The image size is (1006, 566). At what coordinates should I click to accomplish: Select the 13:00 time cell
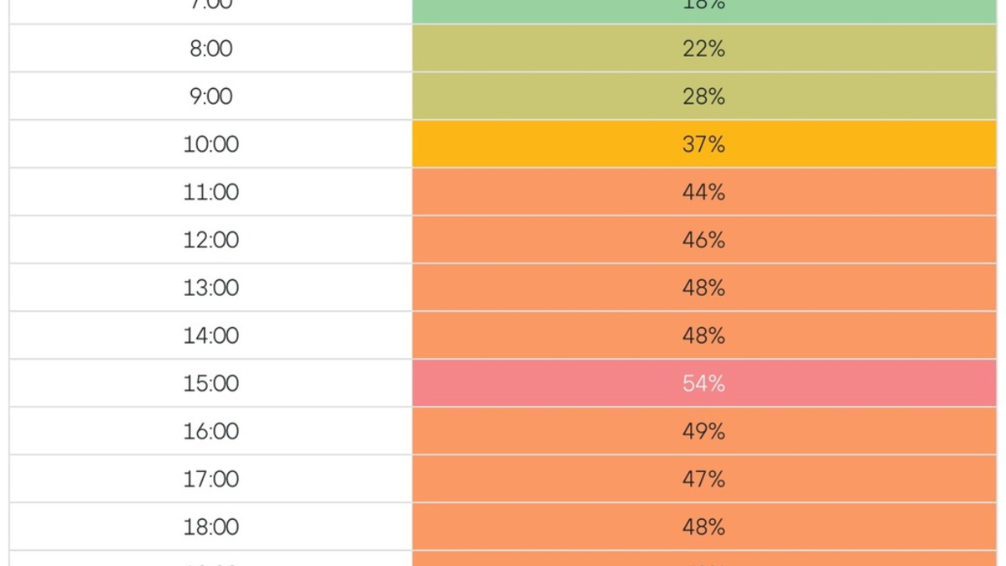click(211, 288)
